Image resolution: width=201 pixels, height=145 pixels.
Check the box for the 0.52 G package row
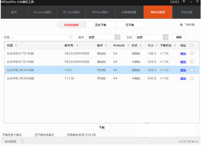tap(192, 62)
